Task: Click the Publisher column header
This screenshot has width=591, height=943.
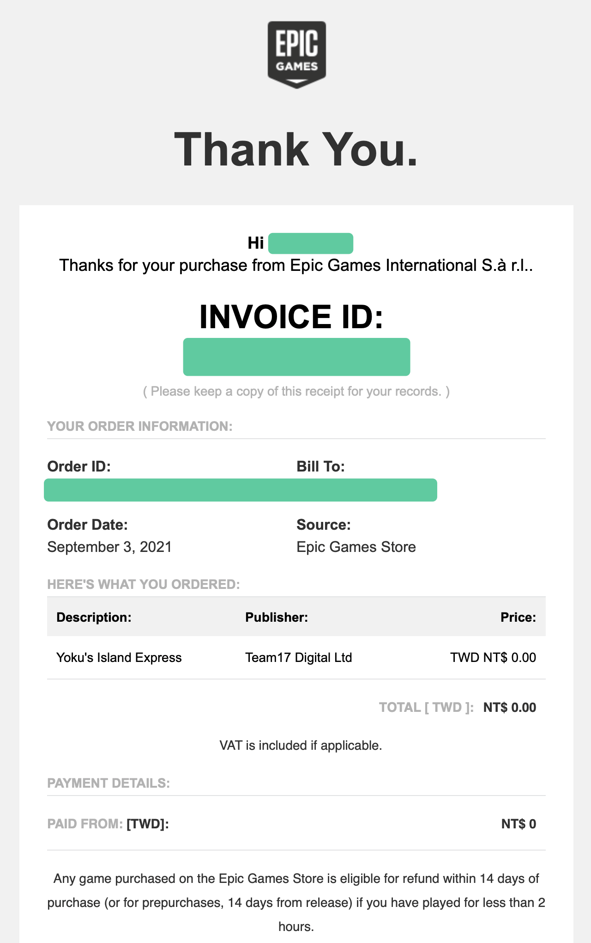Action: click(x=277, y=617)
